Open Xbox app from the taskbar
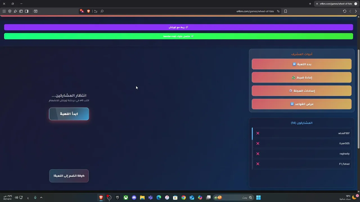Screen dimensions: 360x202 tap(126, 198)
